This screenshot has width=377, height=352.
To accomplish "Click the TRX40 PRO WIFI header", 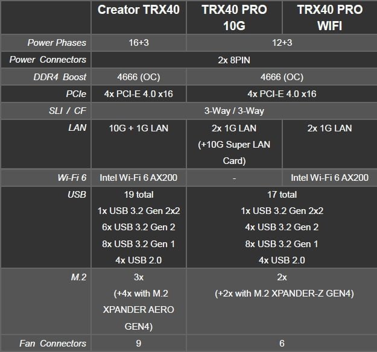I will point(329,18).
